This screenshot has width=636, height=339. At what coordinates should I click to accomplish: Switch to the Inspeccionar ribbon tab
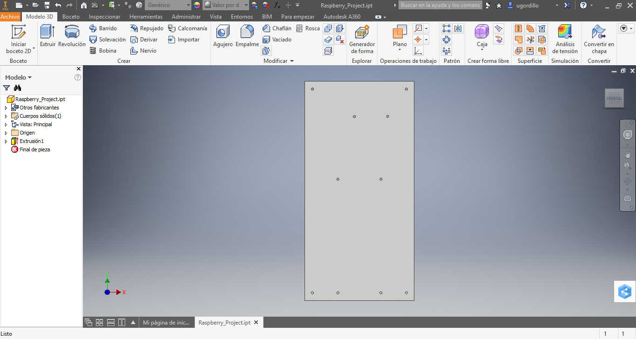[105, 16]
